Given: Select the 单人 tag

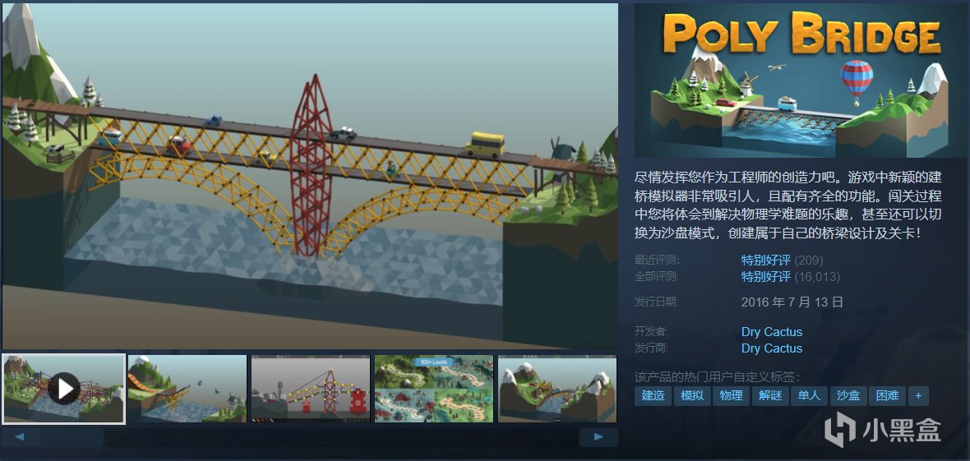Looking at the screenshot, I should [x=809, y=396].
